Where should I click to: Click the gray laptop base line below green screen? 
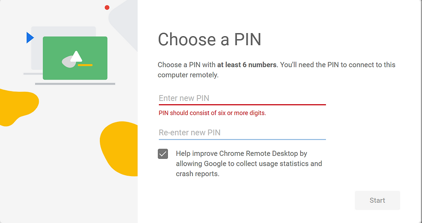coord(75,84)
